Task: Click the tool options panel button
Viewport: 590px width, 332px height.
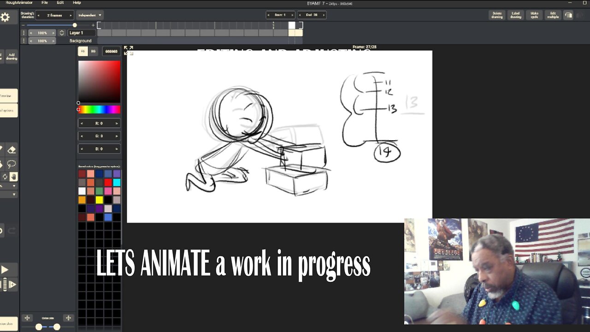Action: tap(8, 111)
